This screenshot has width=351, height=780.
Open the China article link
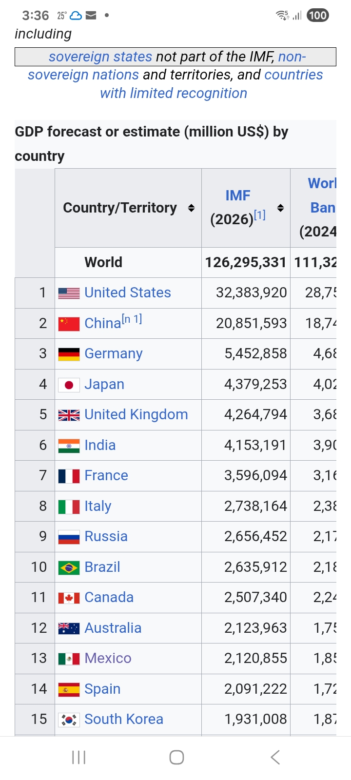tap(103, 323)
